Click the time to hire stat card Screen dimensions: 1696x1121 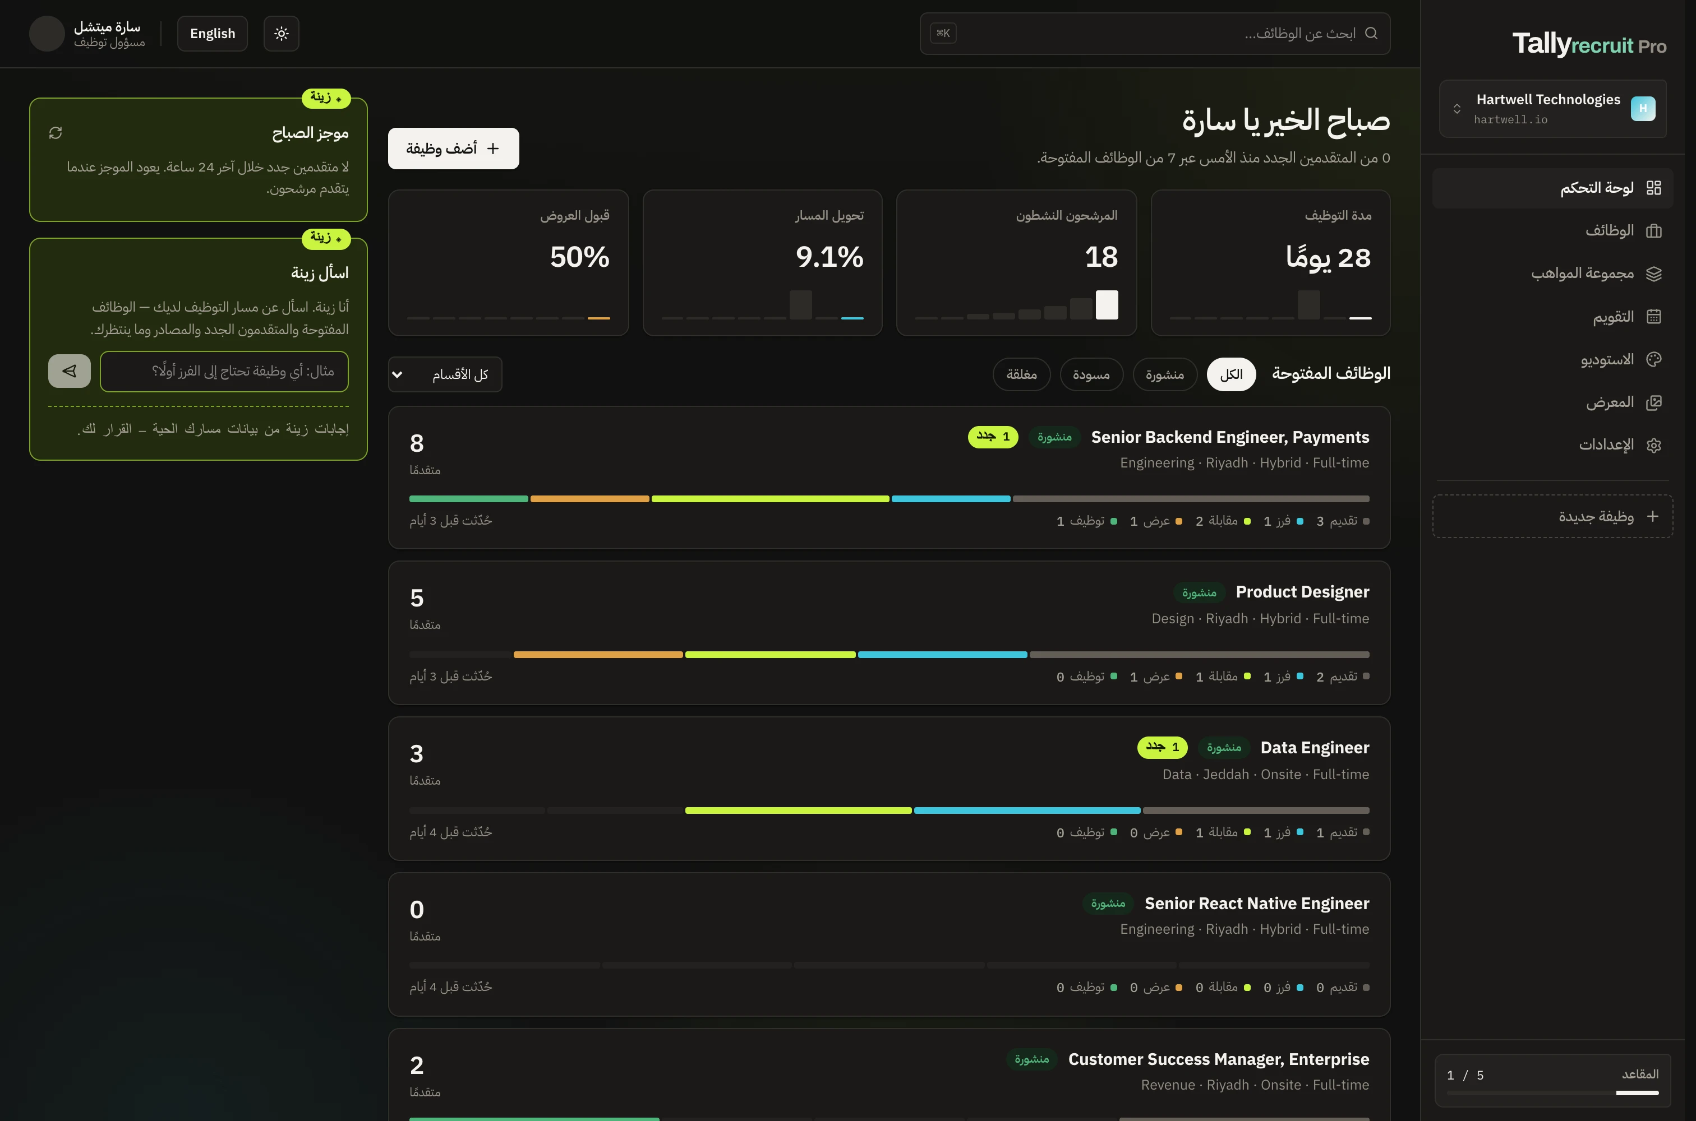click(1270, 262)
